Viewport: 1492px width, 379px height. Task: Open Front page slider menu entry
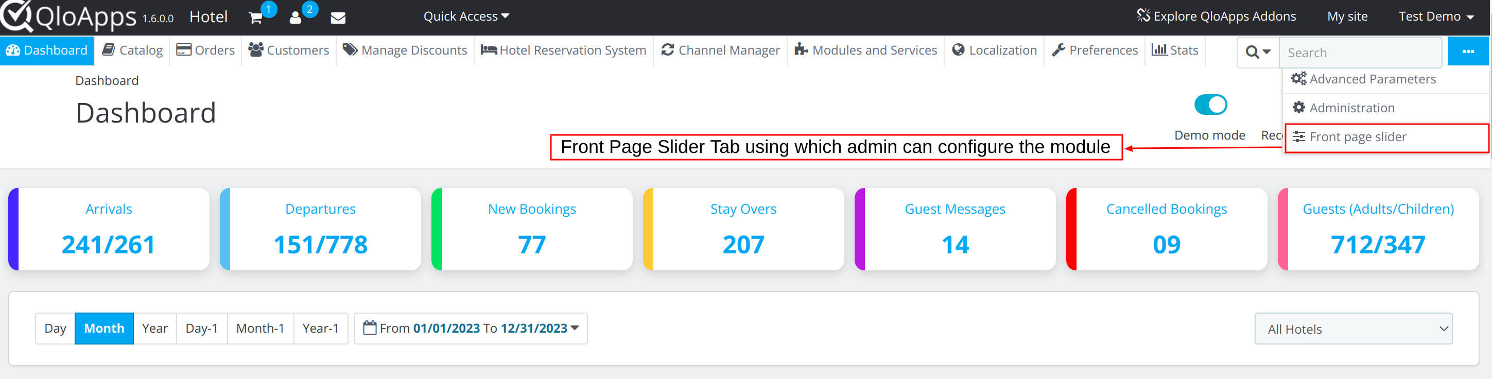pyautogui.click(x=1386, y=137)
